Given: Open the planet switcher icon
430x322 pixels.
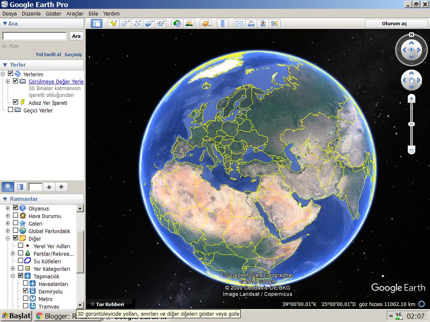Looking at the screenshot, I should (x=206, y=23).
